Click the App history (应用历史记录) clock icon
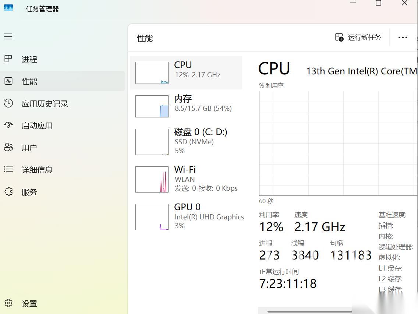The width and height of the screenshot is (418, 314). (x=8, y=103)
